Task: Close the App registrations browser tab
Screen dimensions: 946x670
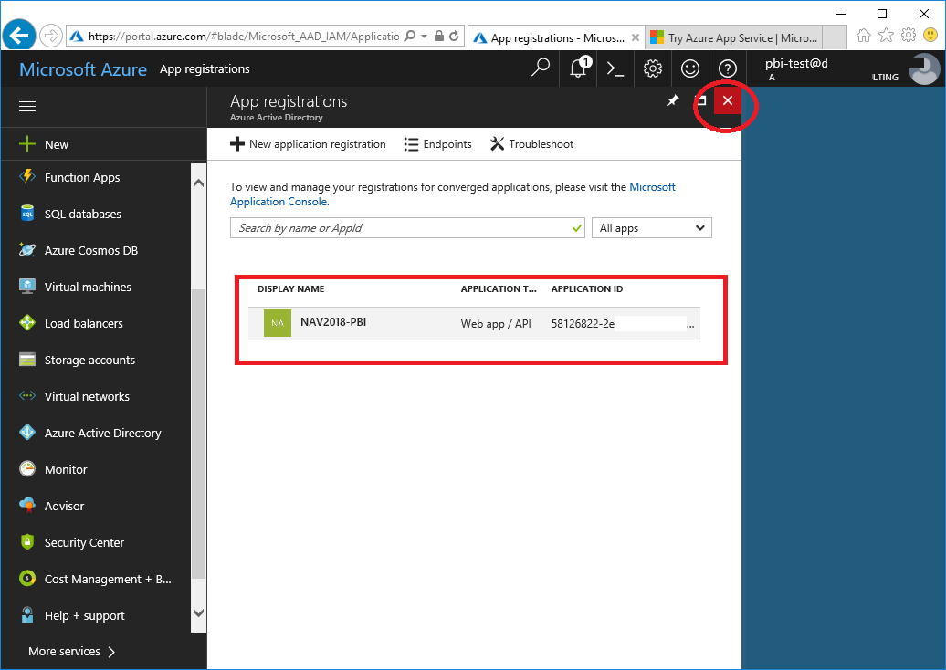Action: pos(636,37)
